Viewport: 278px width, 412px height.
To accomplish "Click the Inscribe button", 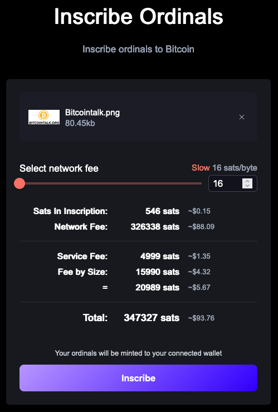I will [x=138, y=378].
